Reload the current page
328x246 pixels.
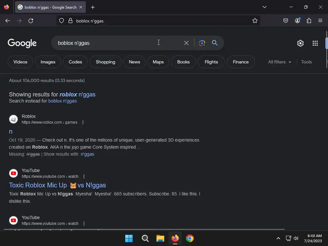(x=31, y=21)
